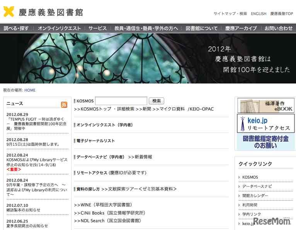
Task: Click the 福澤著作 eBOOK banner
Action: click(265, 105)
